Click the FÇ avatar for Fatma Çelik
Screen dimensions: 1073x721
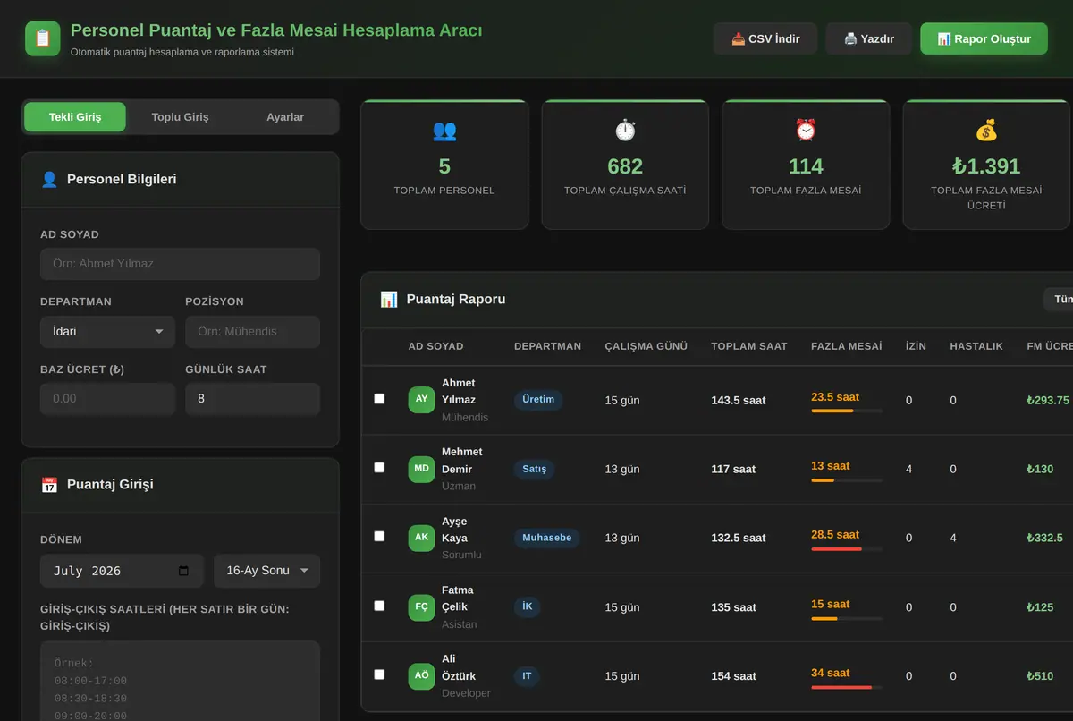click(421, 606)
